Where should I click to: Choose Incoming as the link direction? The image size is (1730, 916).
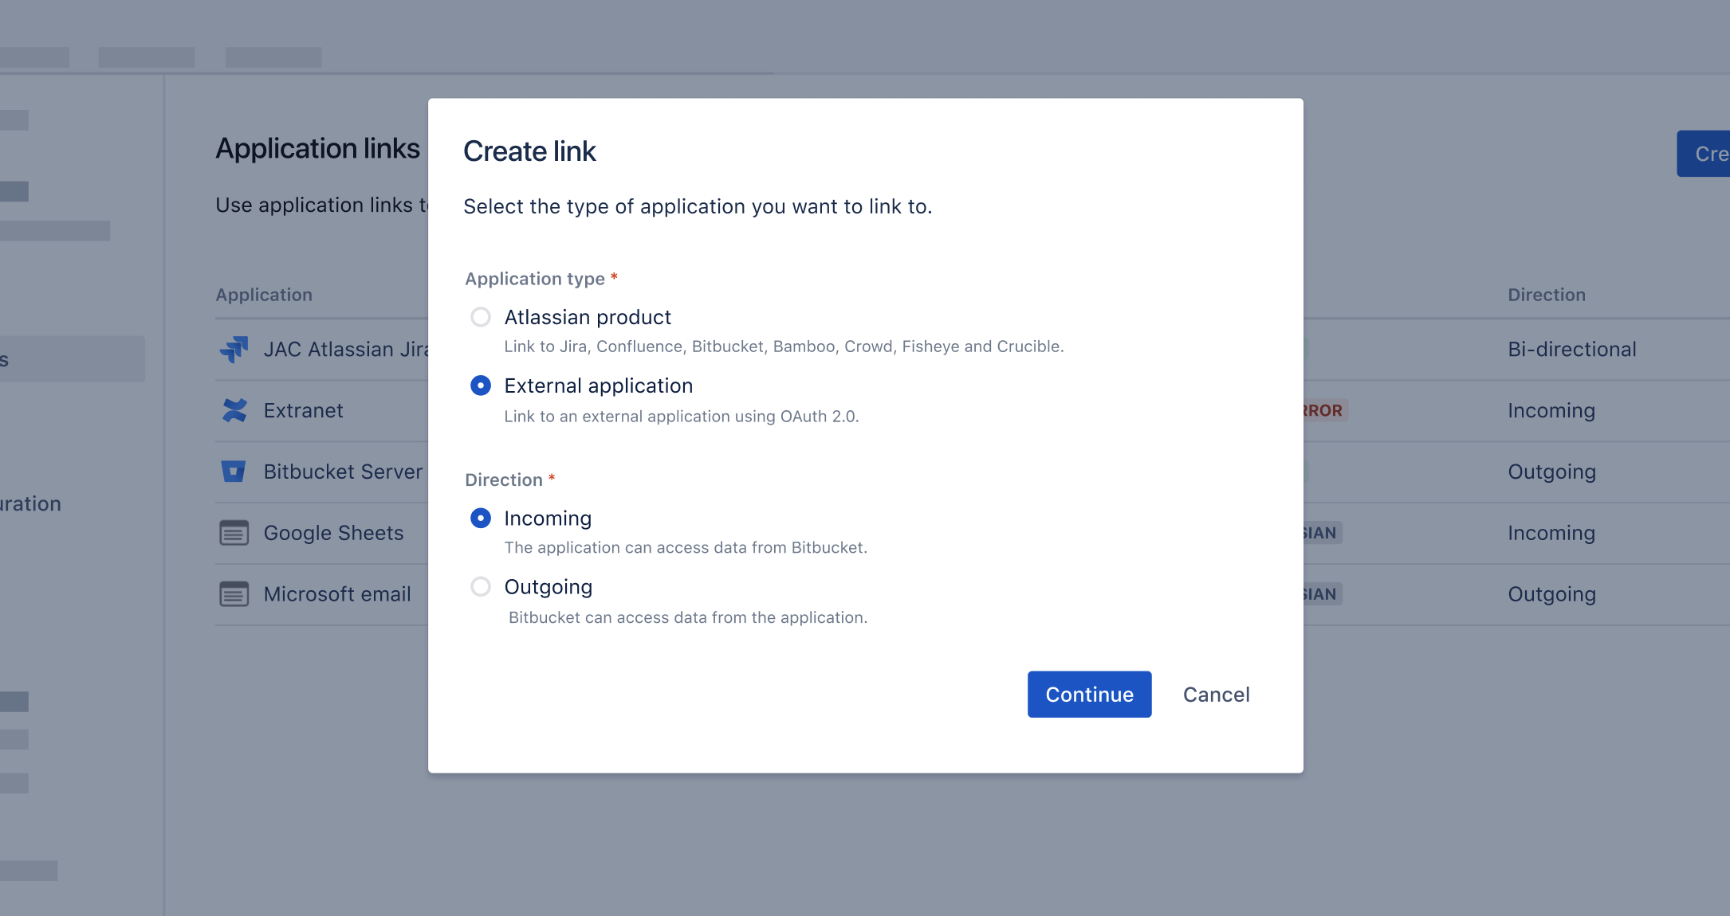[481, 518]
